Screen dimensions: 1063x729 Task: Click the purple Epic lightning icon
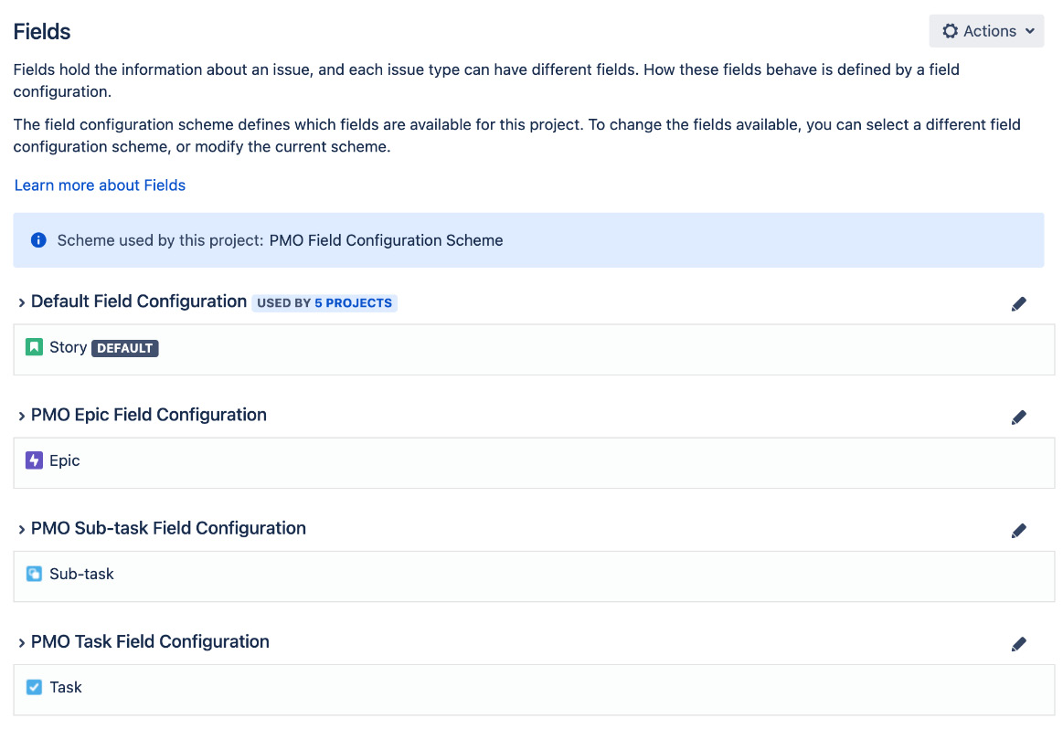pyautogui.click(x=34, y=460)
